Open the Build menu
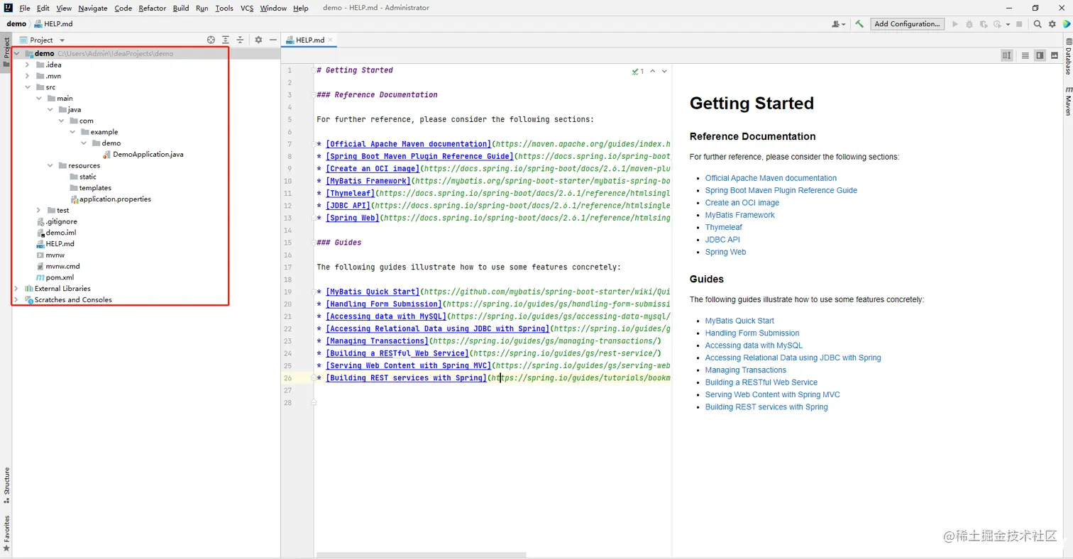1073x559 pixels. 181,8
